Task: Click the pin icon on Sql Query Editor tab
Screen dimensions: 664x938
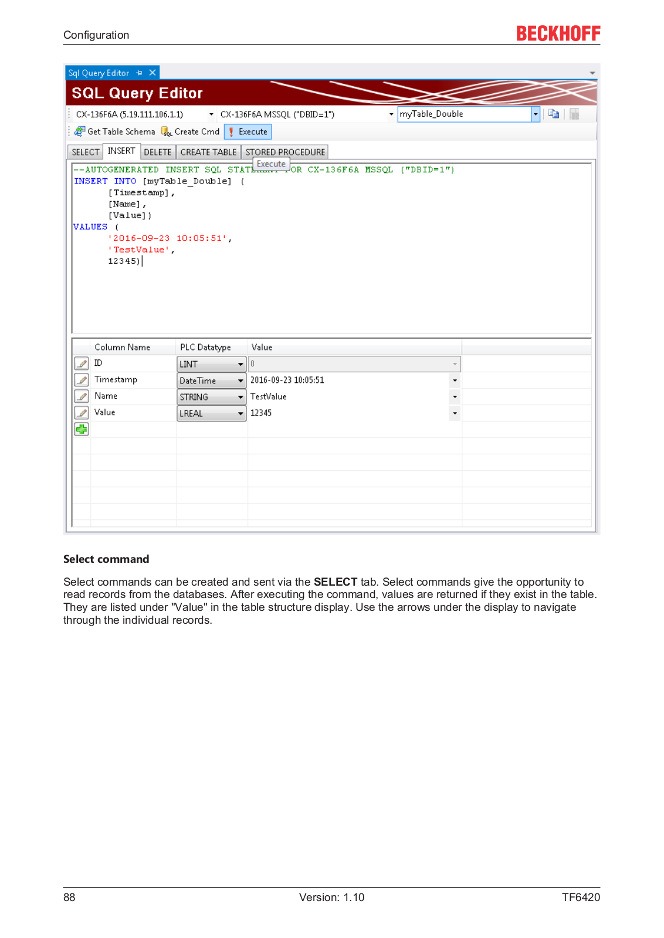Action: 139,73
